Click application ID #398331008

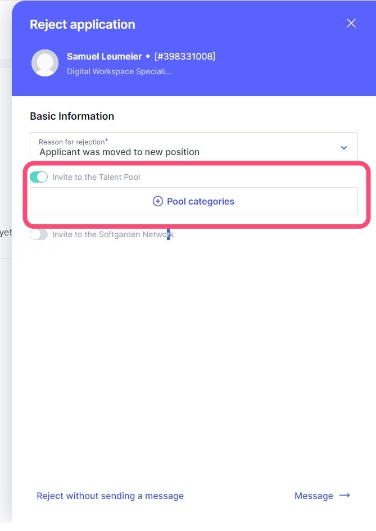coord(185,56)
